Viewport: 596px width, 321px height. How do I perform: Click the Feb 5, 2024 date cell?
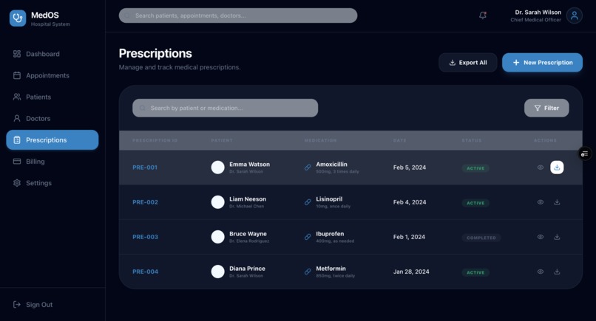(410, 168)
